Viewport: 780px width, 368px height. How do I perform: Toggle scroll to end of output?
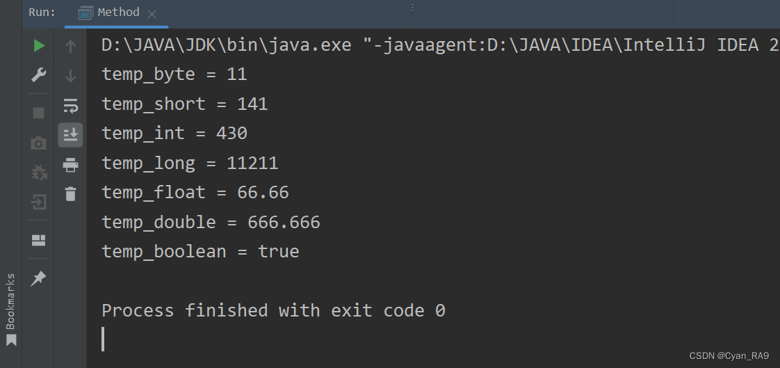coord(71,135)
